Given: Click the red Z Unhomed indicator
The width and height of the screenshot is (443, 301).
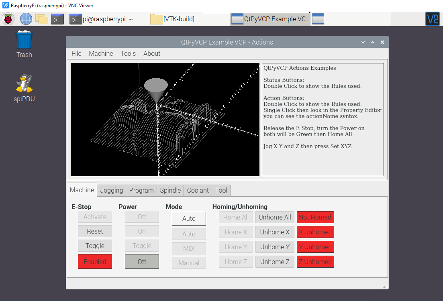Looking at the screenshot, I should point(315,262).
